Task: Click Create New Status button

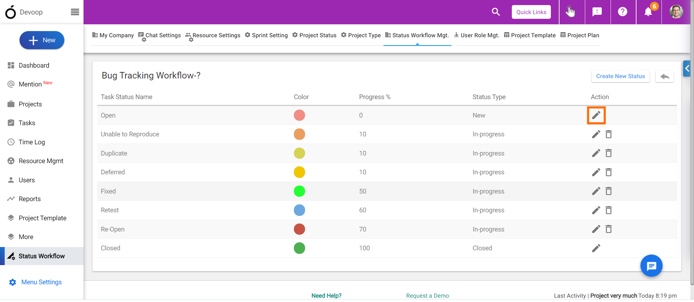Action: (x=621, y=76)
